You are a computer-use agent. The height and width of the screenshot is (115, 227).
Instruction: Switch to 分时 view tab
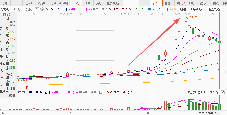click(x=5, y=3)
